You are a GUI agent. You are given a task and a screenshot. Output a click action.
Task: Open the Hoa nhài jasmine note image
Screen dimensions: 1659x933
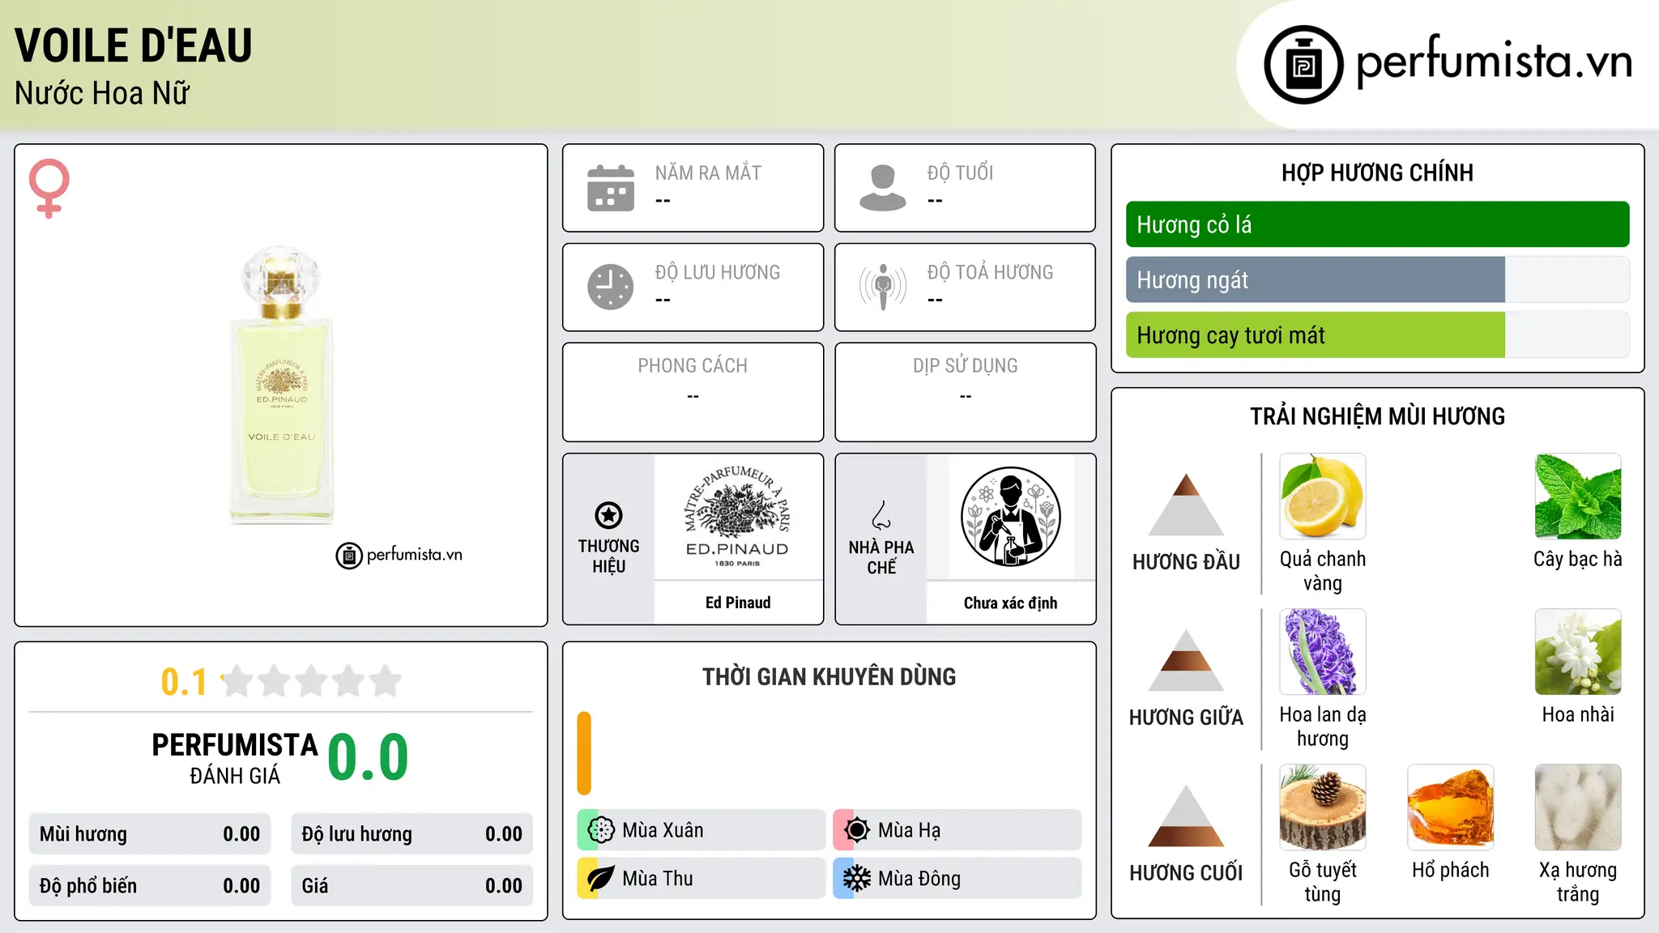pyautogui.click(x=1578, y=652)
